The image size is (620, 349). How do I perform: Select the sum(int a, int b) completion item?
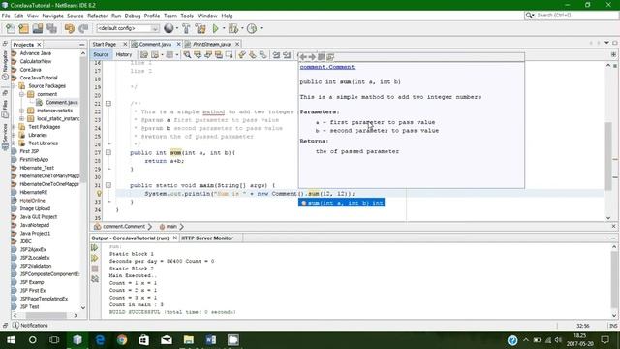(x=341, y=203)
